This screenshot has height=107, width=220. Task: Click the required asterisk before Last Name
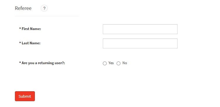pos(20,43)
